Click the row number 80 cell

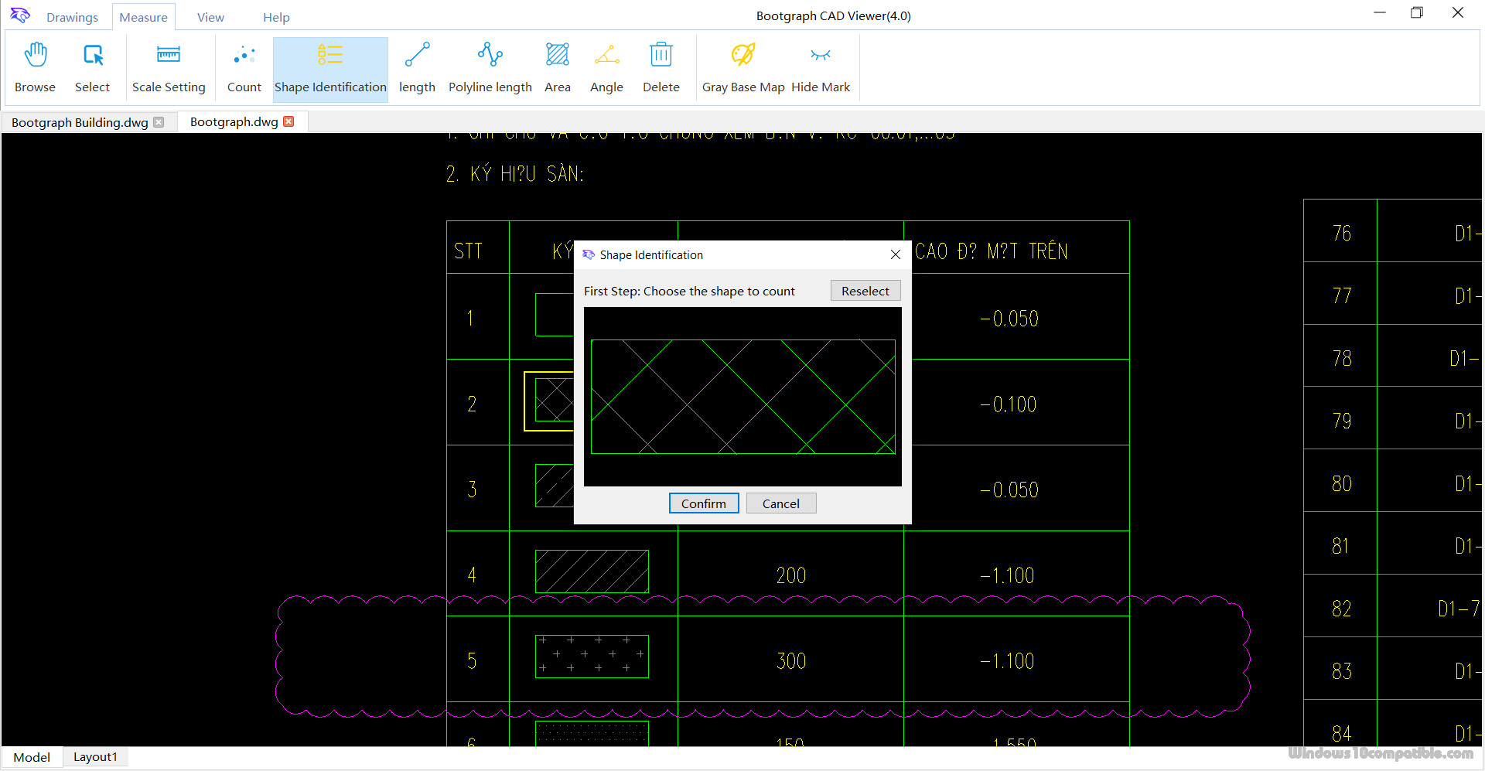pyautogui.click(x=1341, y=484)
